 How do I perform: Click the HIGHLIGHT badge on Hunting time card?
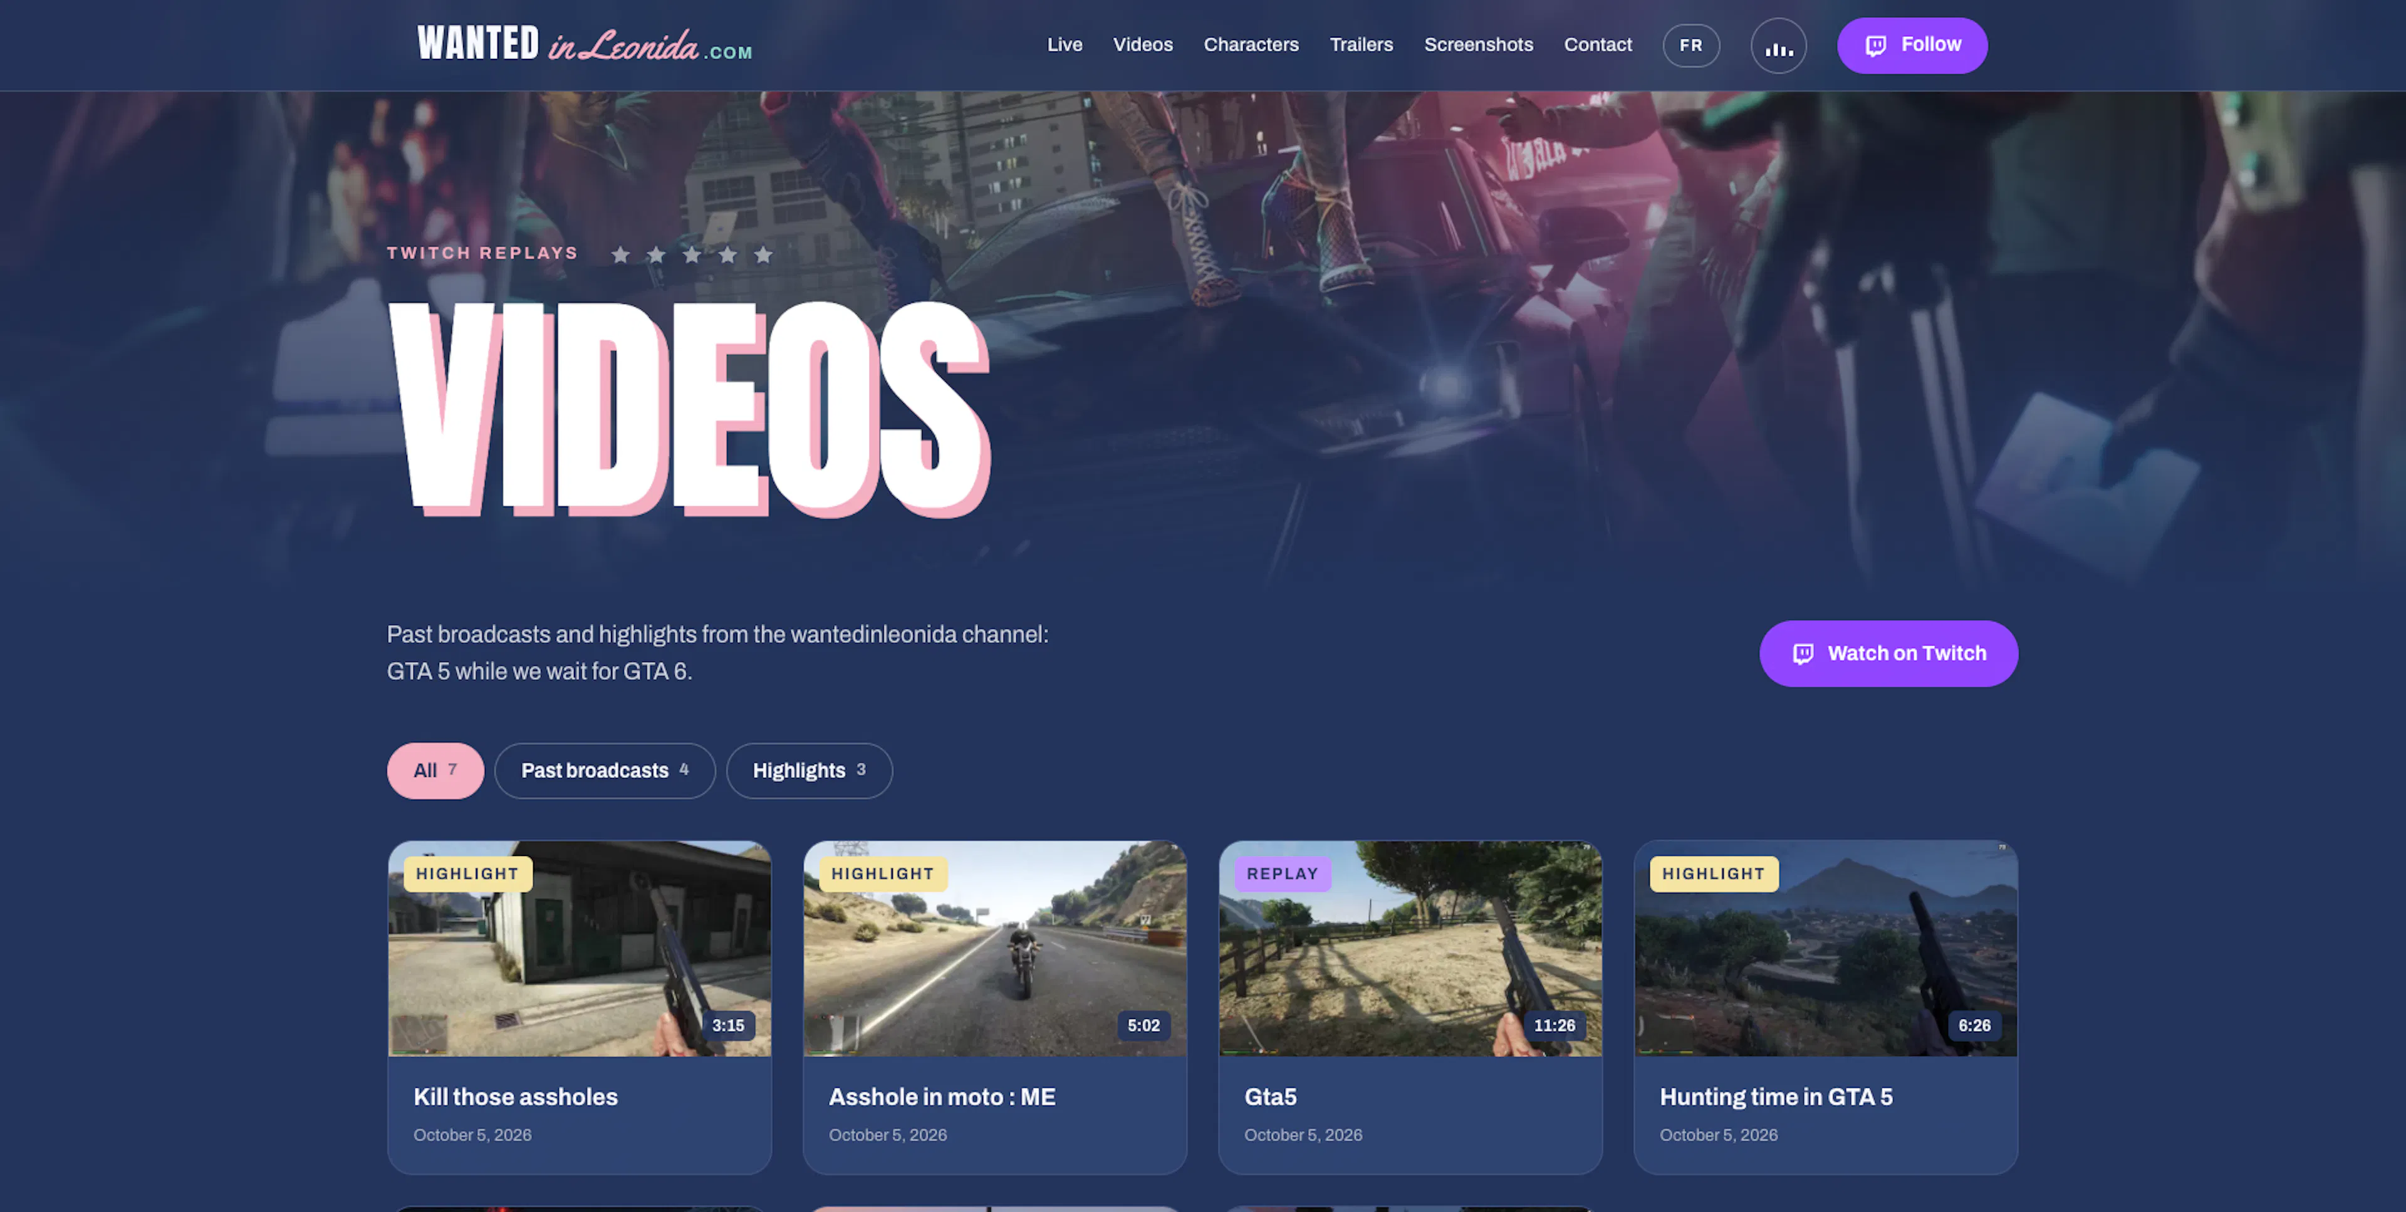(x=1714, y=874)
